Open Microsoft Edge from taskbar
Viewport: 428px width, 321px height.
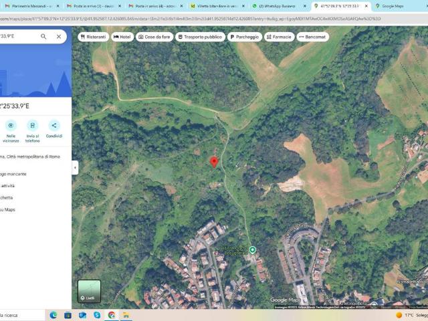tap(53, 315)
